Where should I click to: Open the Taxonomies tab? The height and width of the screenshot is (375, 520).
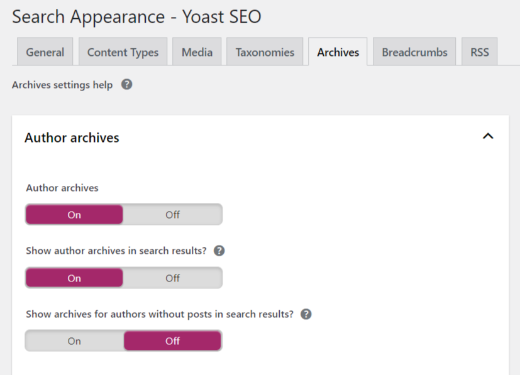[x=265, y=52]
